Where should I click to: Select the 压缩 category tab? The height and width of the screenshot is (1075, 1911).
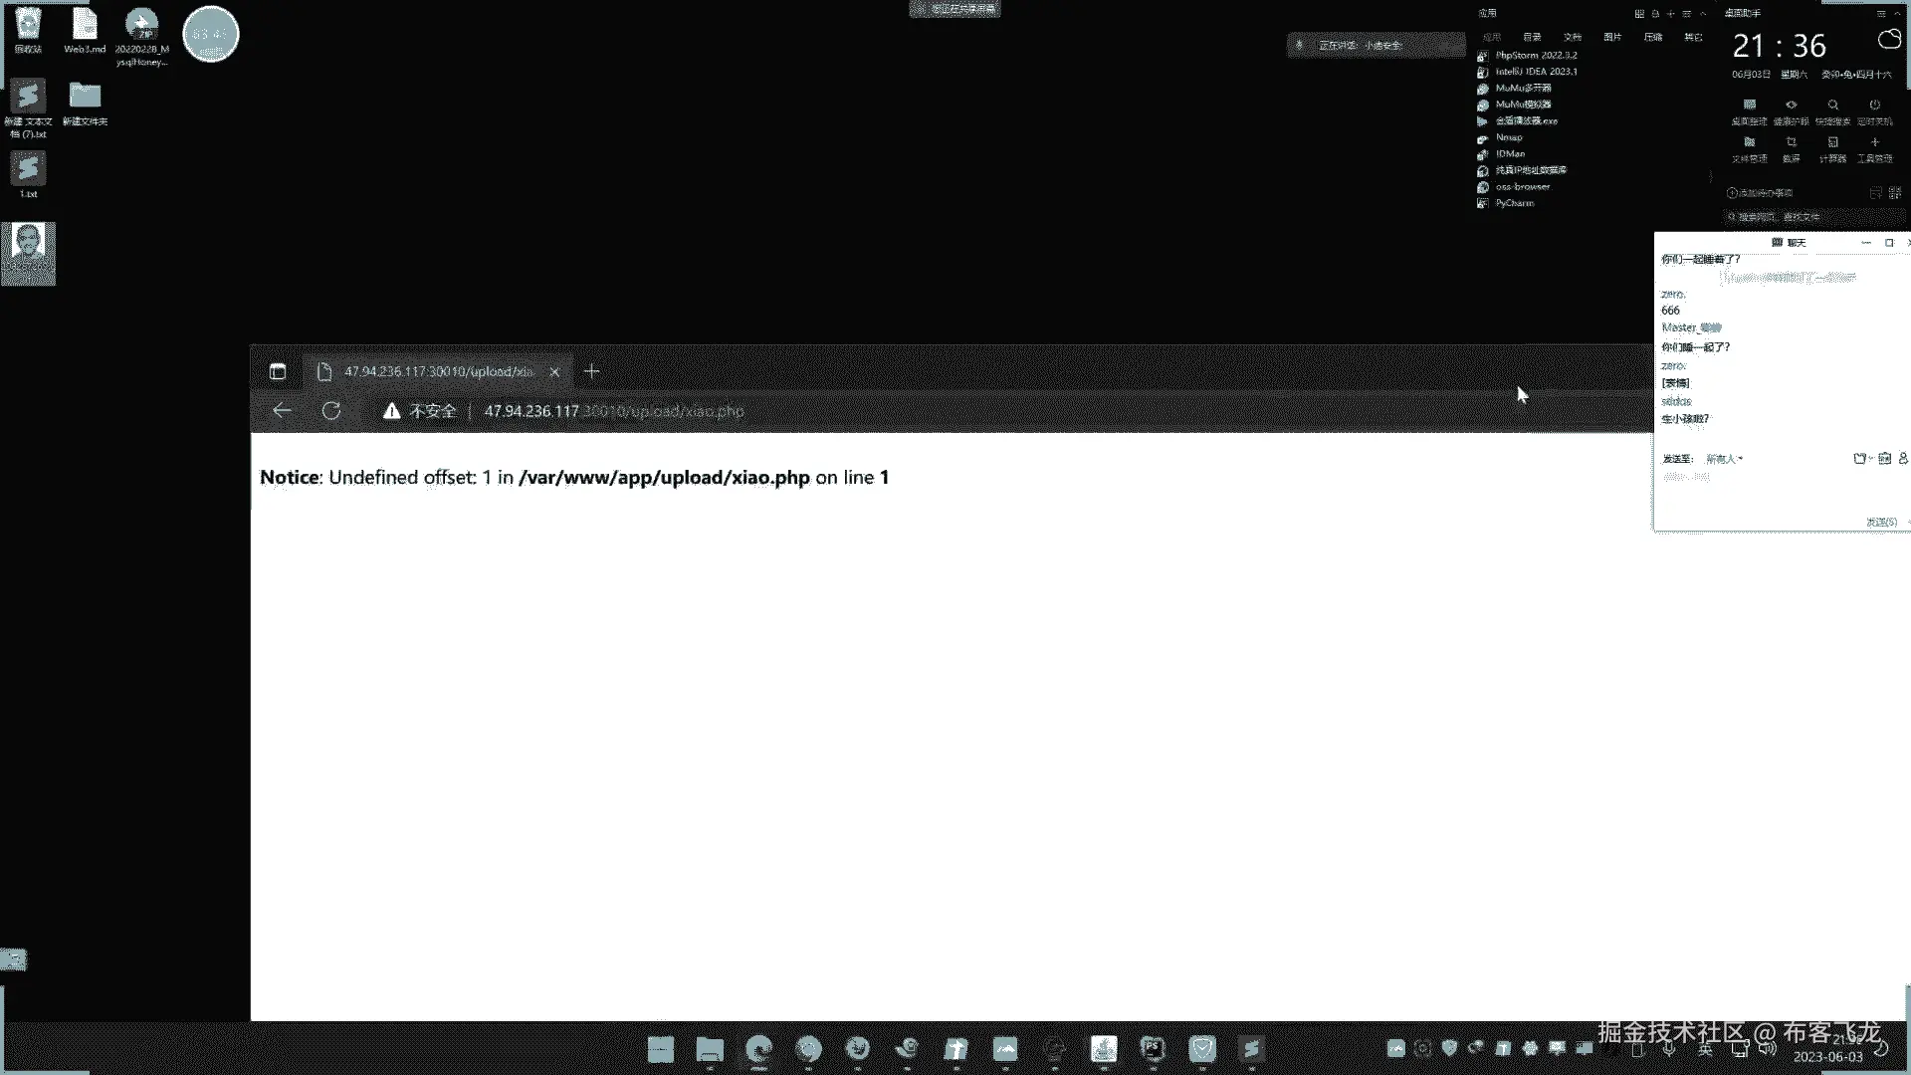(1653, 37)
